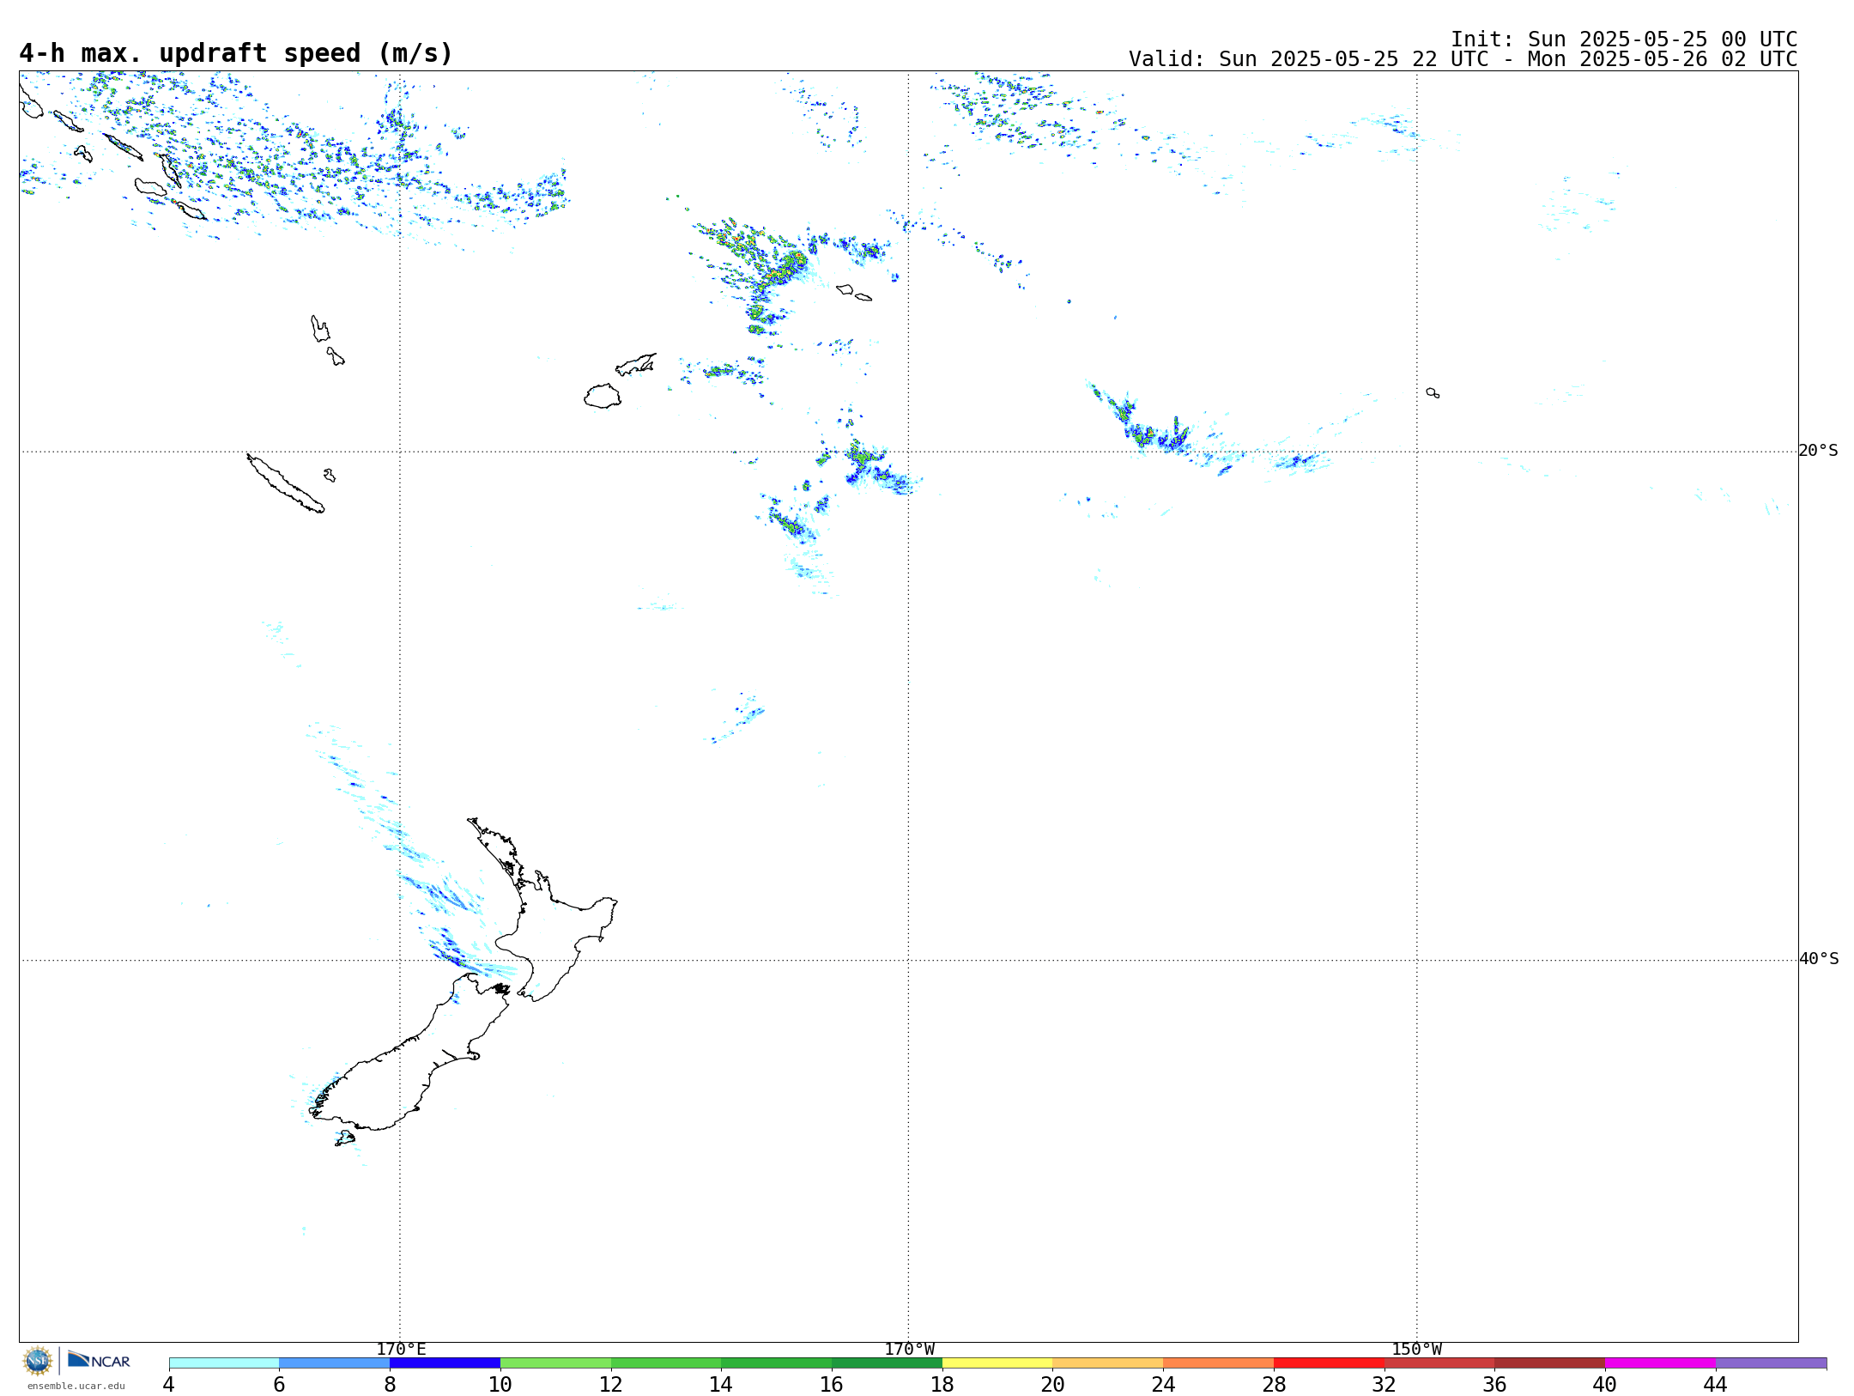Viewport: 1854px width, 1396px height.
Task: Click the red 28-32 colorbar swatch
Action: [x=1329, y=1363]
